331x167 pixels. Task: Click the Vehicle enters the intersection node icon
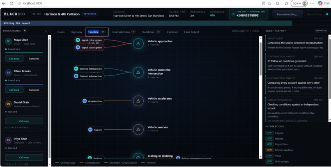[138, 72]
